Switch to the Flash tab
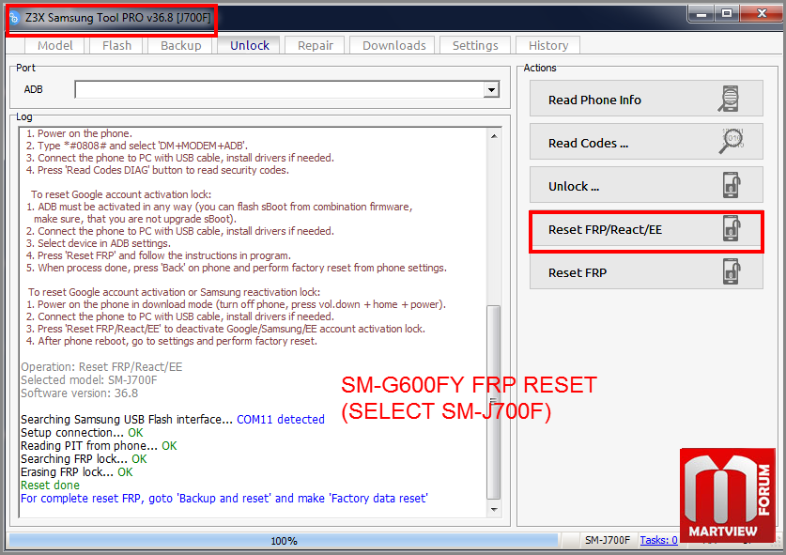The height and width of the screenshot is (555, 786). pos(116,45)
